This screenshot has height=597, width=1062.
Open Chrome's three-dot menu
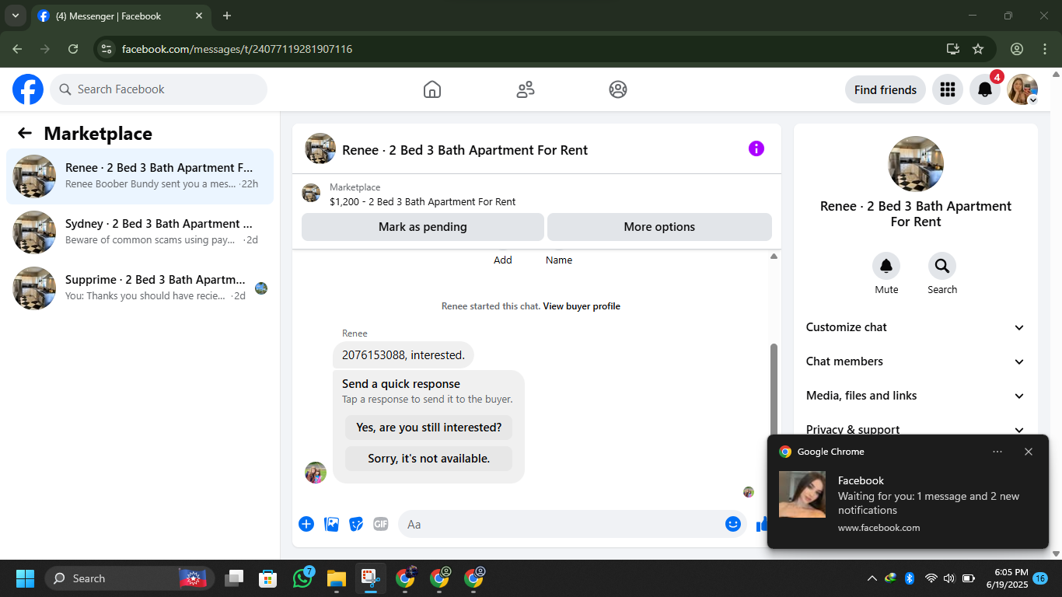coord(1044,49)
